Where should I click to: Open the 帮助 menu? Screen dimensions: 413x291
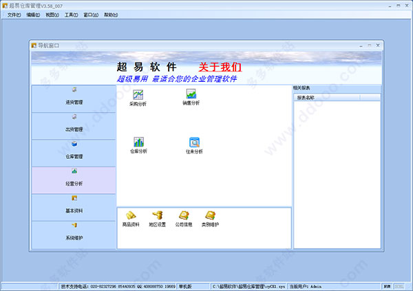111,15
